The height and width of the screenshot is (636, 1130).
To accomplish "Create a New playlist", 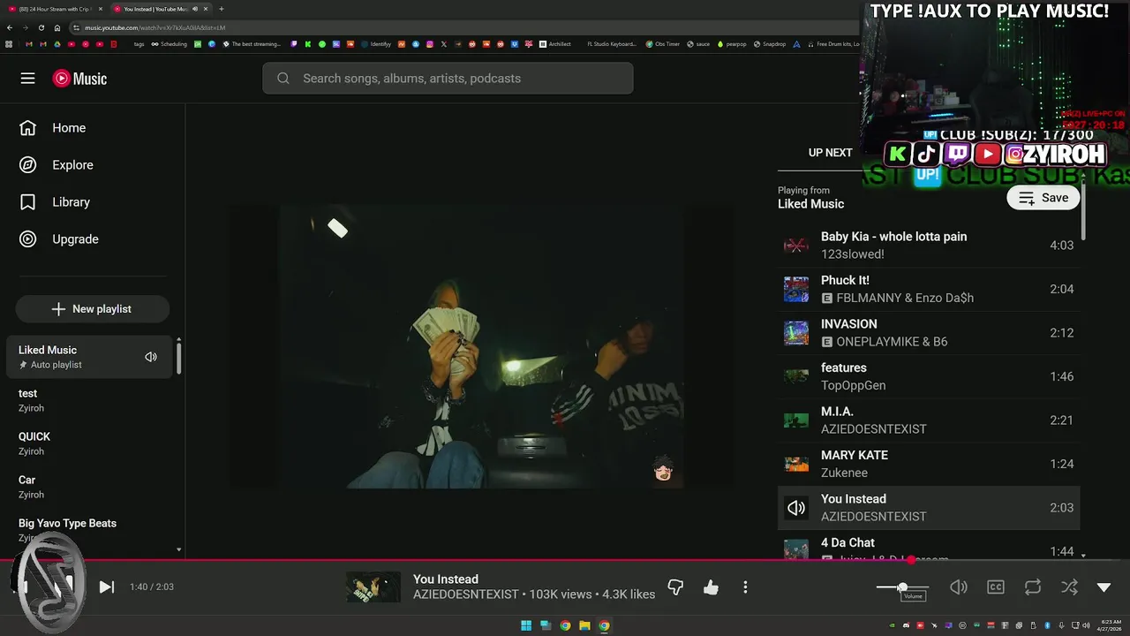I will click(92, 309).
